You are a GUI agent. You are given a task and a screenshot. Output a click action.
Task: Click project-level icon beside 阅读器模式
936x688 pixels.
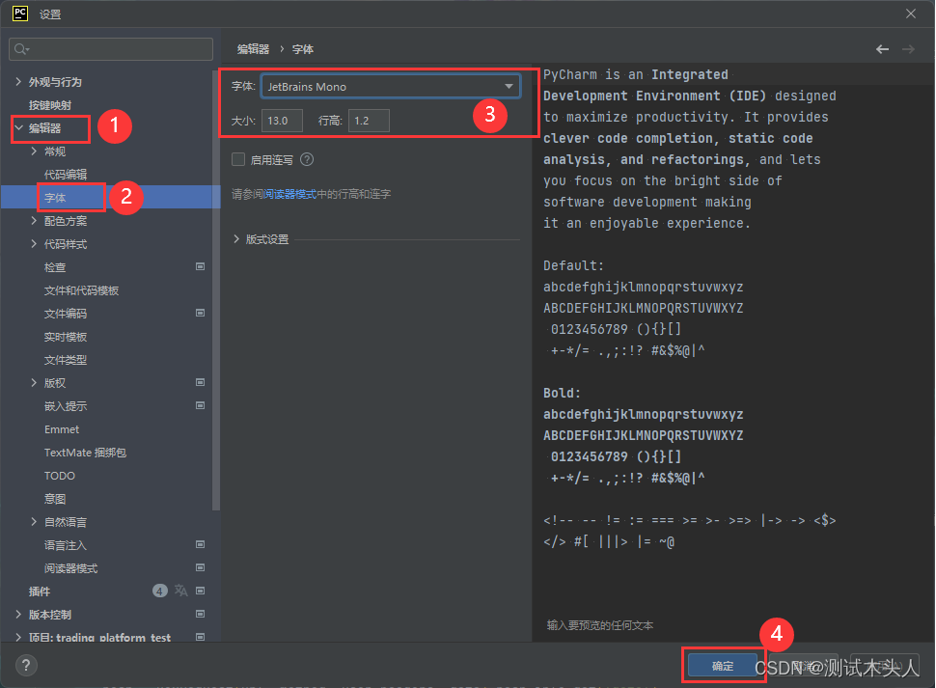tap(201, 567)
